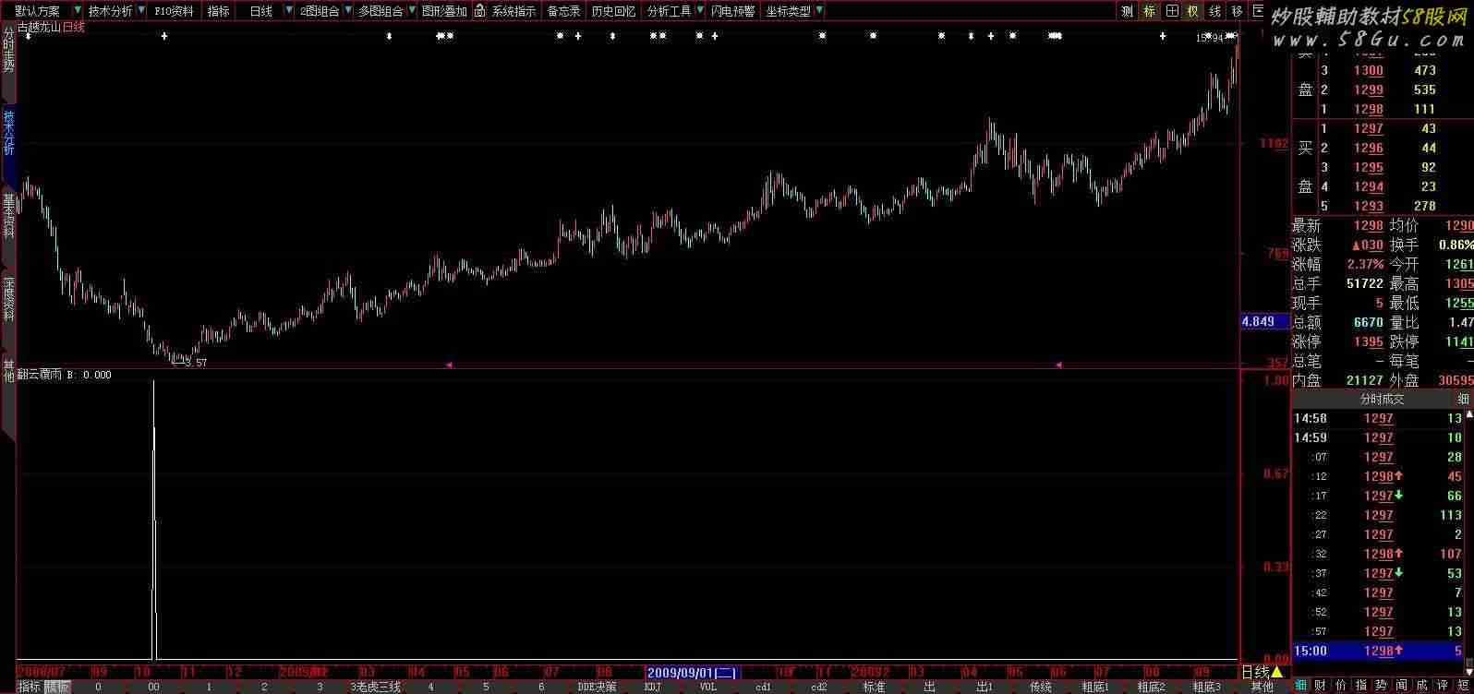Click the lock icon beside 图形叠加

click(480, 11)
